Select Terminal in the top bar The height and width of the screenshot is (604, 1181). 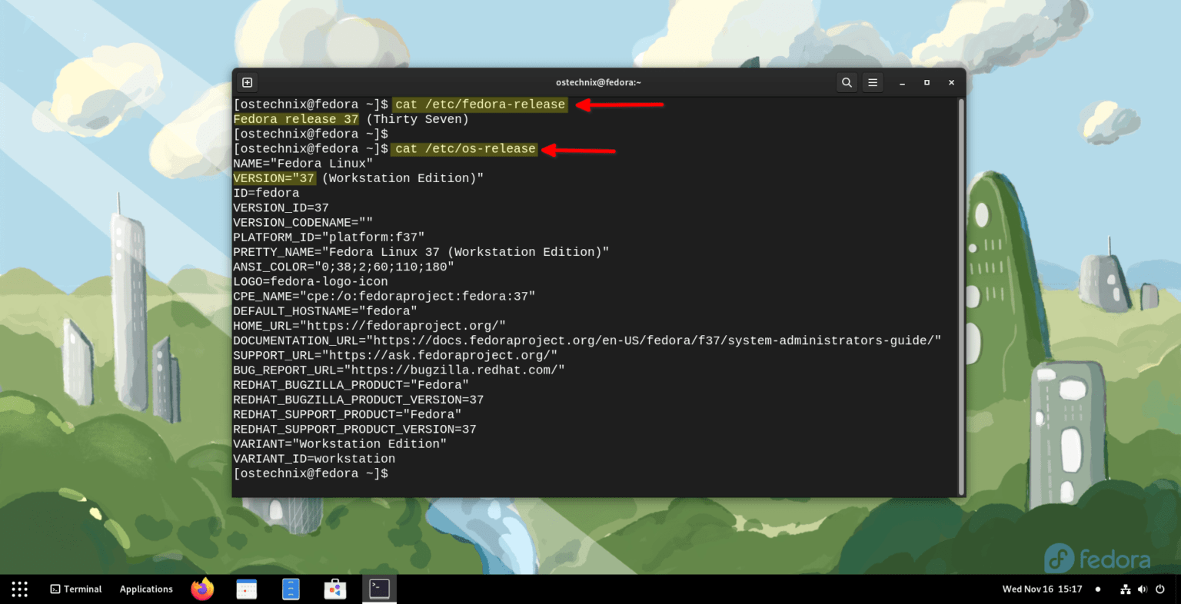coord(75,589)
